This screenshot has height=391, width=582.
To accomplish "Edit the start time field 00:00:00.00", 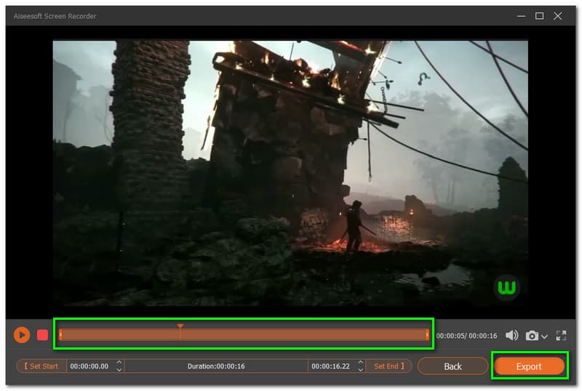I will coord(89,366).
